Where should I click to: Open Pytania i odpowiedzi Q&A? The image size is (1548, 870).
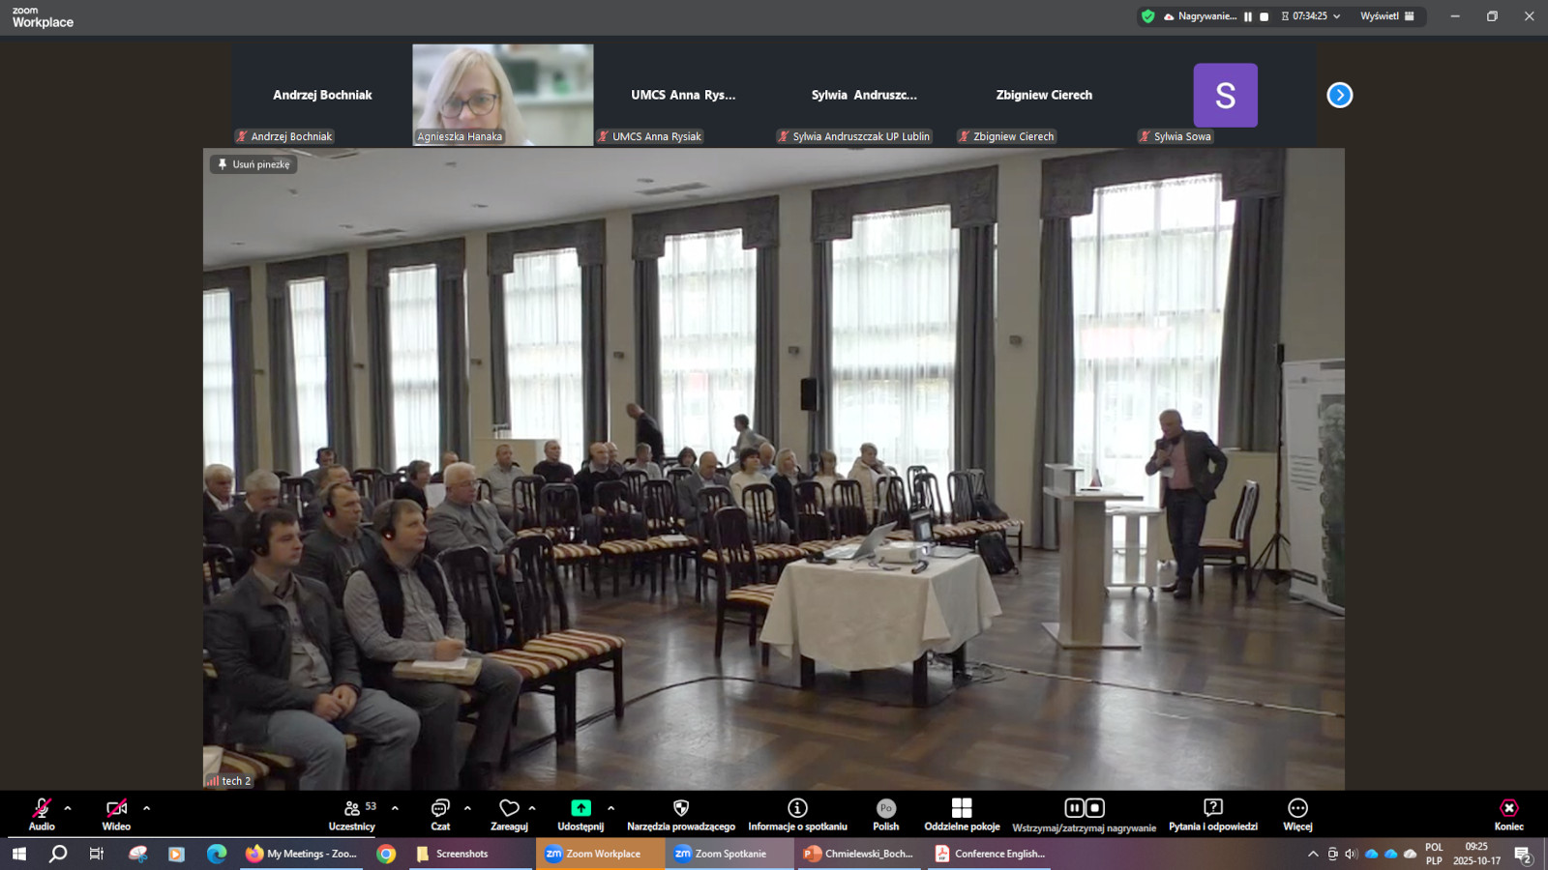(1212, 813)
